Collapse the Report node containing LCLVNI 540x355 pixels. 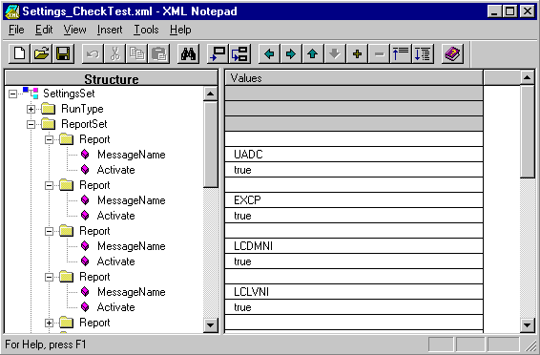50,277
